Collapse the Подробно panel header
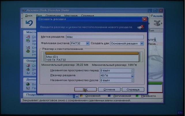 click(68, 95)
